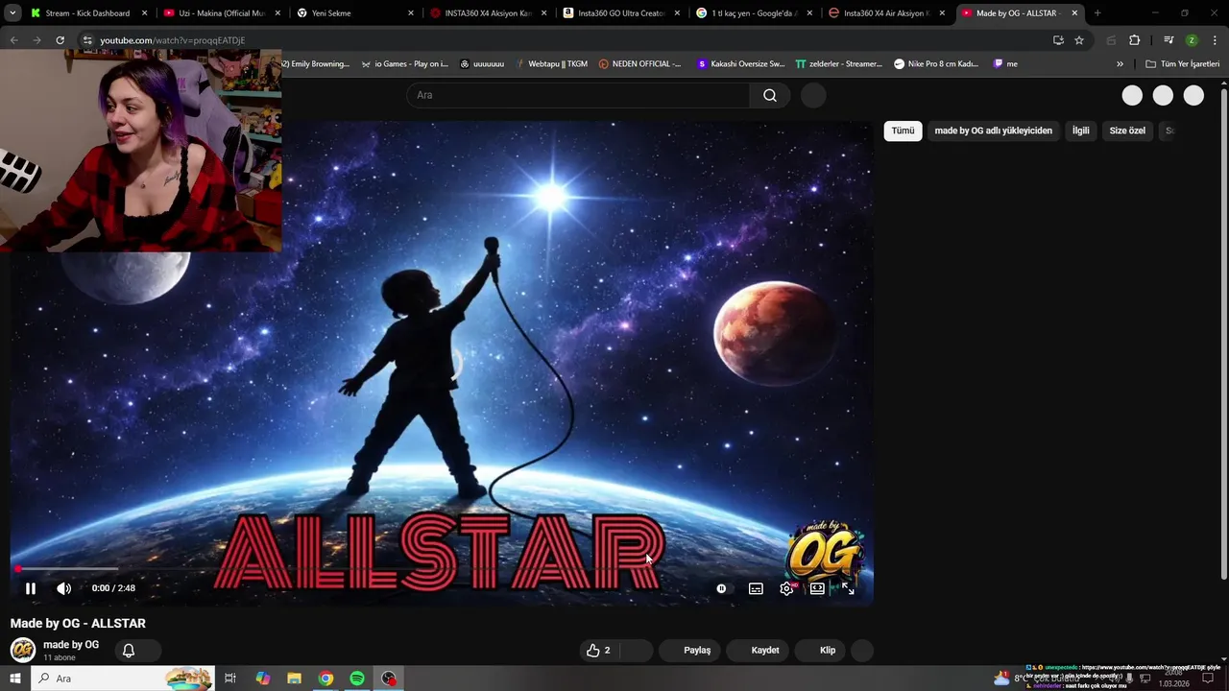1229x691 pixels.
Task: Expand the bookmarks overflow chevron
Action: [x=1120, y=64]
